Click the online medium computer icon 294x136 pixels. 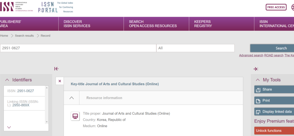tap(75, 116)
